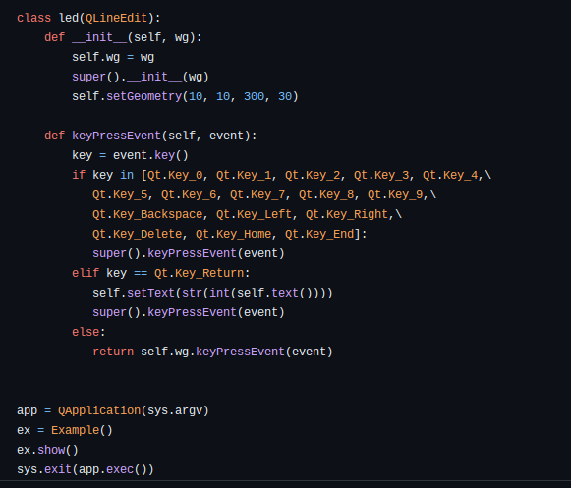The image size is (571, 488).
Task: Click the line starting 'Qt.Key_Delete'
Action: click(230, 234)
